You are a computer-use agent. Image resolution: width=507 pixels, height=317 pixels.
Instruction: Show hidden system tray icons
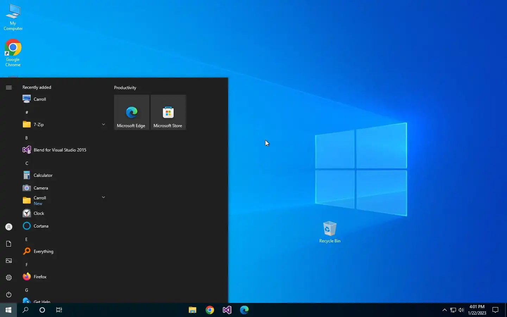click(x=444, y=310)
